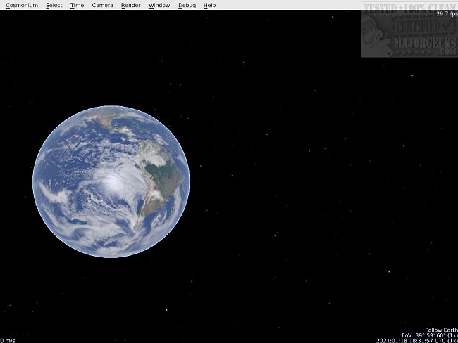
Task: Click the Earth's blue atmosphere edge at bottom
Action: [111, 257]
